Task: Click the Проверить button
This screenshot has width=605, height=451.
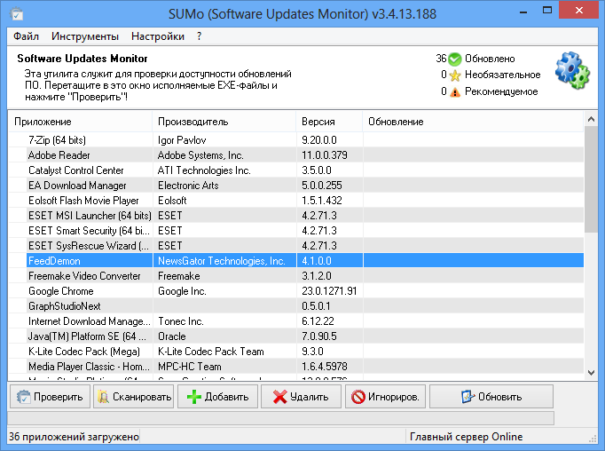Action: pos(50,397)
